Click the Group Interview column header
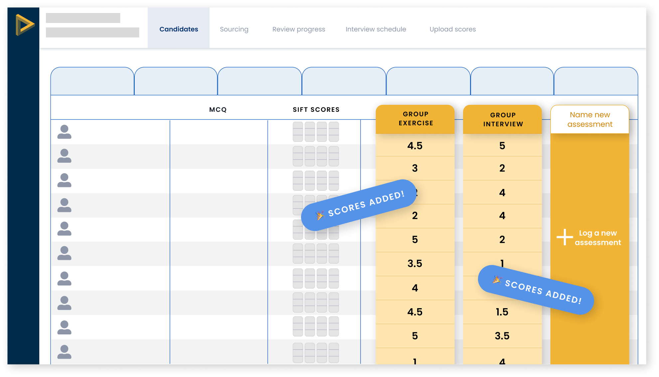 tap(503, 119)
